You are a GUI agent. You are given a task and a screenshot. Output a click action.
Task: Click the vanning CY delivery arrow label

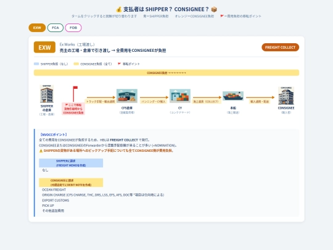154,102
